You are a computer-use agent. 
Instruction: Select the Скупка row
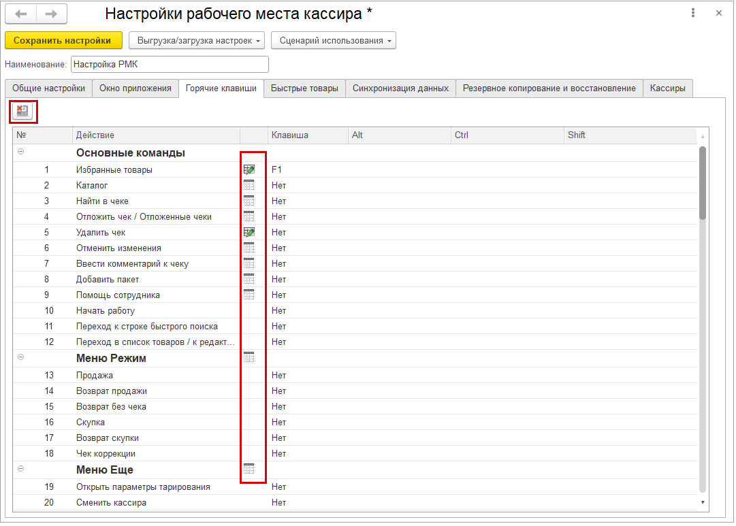(355, 423)
